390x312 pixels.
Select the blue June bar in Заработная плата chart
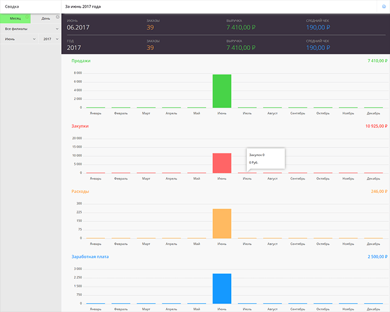point(222,288)
